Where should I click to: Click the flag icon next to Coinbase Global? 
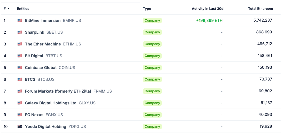pos(20,68)
